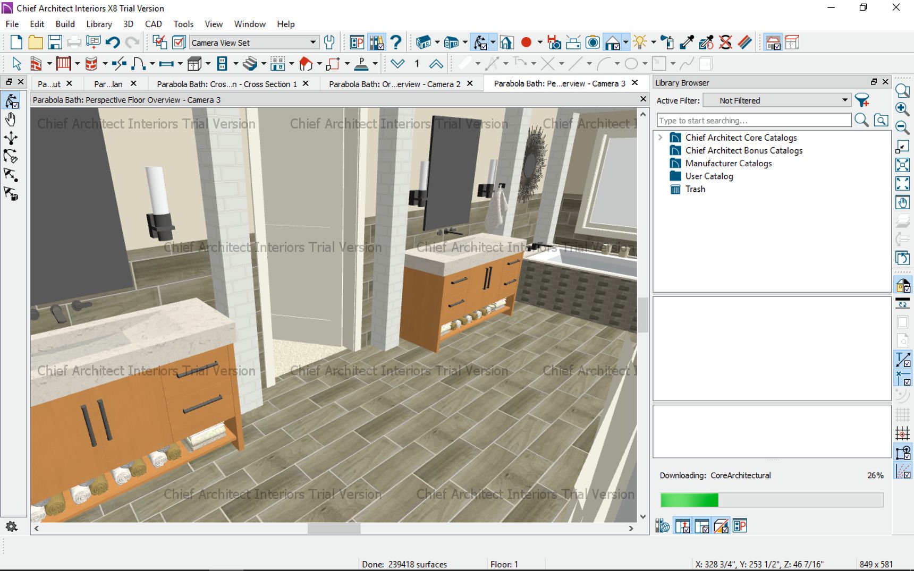The height and width of the screenshot is (571, 914).
Task: Select the Wall tool in the toolbar
Action: point(36,64)
